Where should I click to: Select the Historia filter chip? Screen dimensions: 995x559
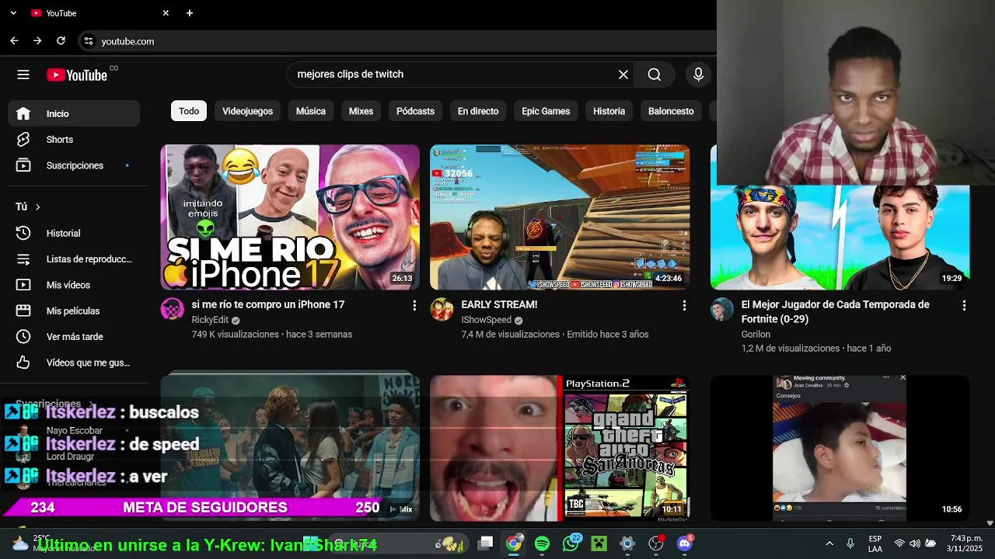tap(609, 111)
